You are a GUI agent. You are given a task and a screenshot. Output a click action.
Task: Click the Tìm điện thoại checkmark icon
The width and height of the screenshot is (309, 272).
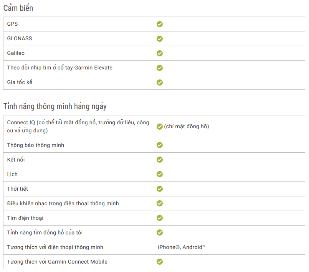coord(160,218)
